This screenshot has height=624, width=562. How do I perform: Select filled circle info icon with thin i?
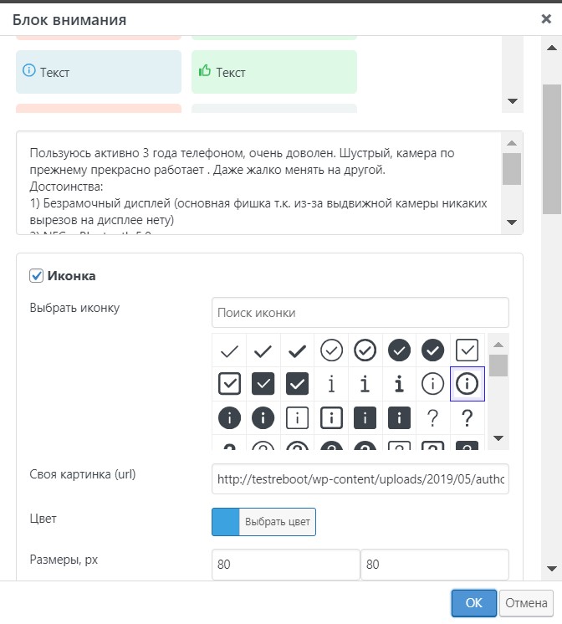pos(229,418)
